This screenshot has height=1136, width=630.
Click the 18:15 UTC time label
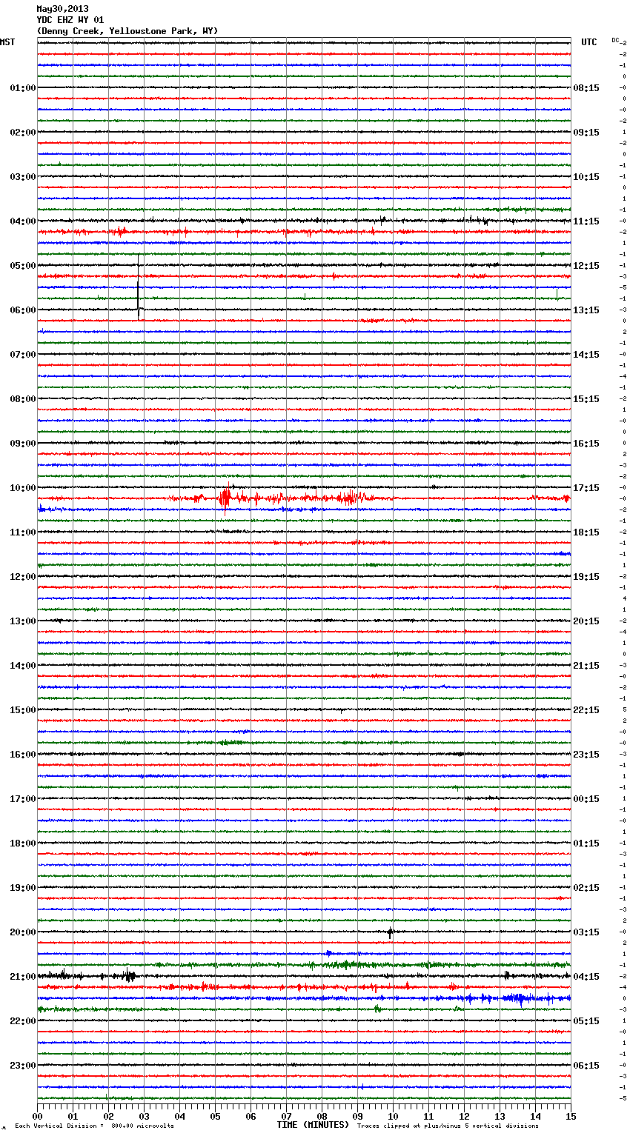pyautogui.click(x=586, y=532)
